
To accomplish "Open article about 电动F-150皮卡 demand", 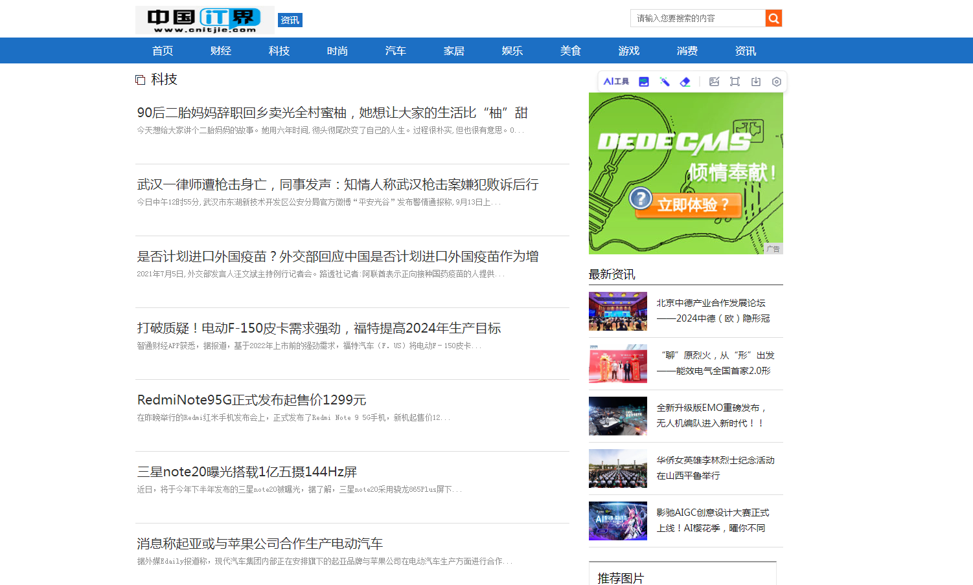I will (319, 328).
